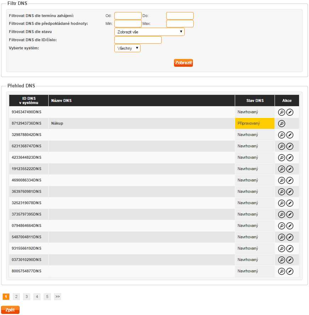The height and width of the screenshot is (315, 309).
Task: Open magnifier icon for Nákup row
Action: point(282,124)
